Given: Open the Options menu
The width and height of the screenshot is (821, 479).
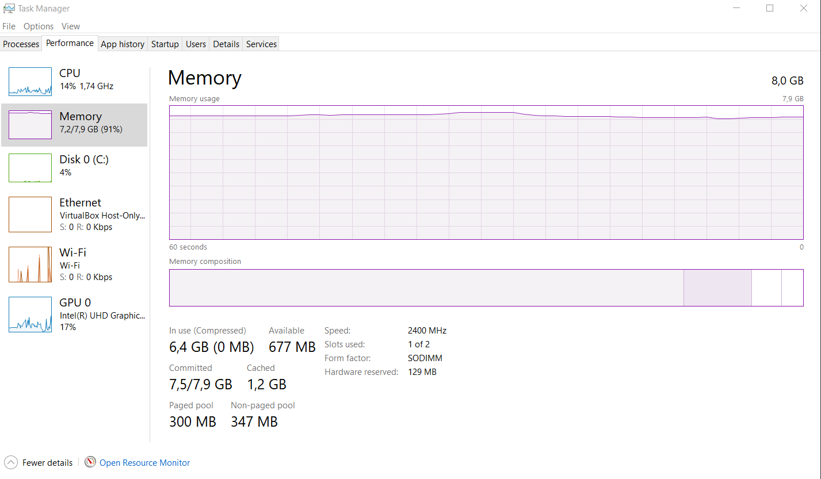Looking at the screenshot, I should (39, 26).
